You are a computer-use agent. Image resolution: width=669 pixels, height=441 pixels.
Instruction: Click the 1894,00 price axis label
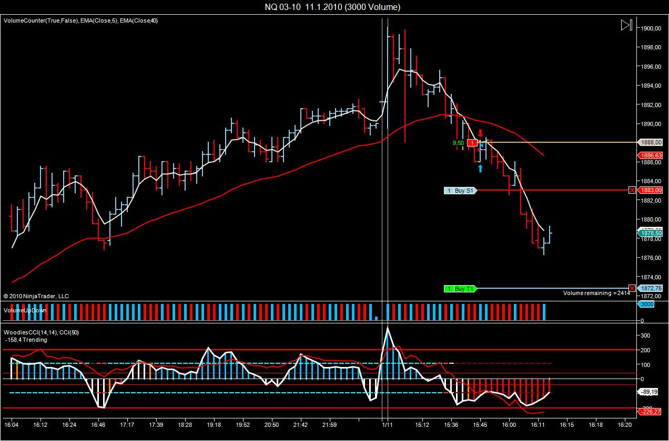click(651, 86)
